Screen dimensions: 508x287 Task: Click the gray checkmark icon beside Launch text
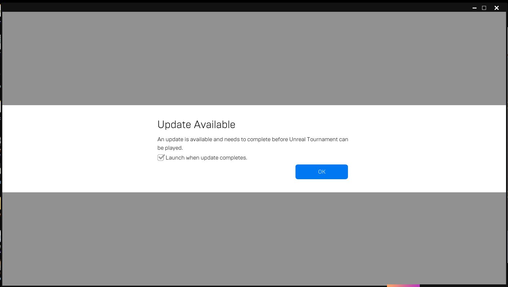pos(161,158)
